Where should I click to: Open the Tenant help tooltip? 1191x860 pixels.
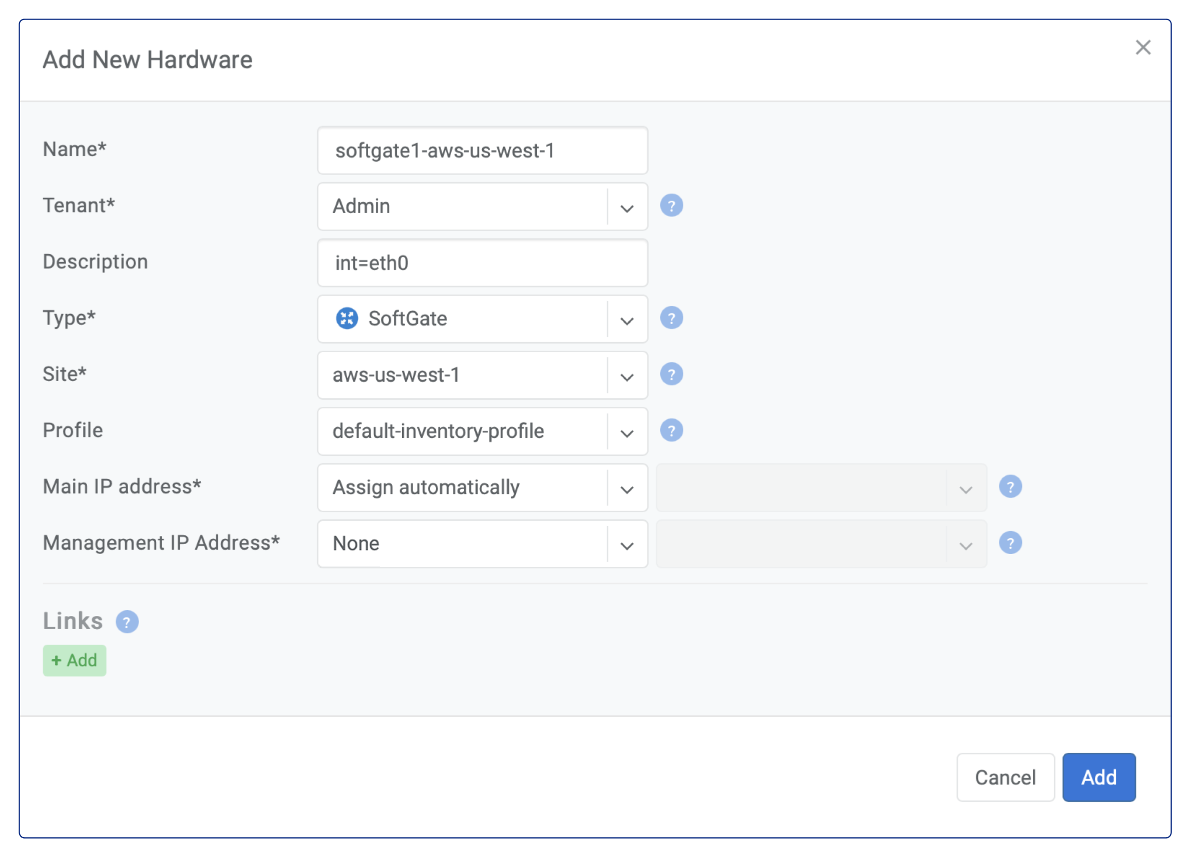[673, 206]
